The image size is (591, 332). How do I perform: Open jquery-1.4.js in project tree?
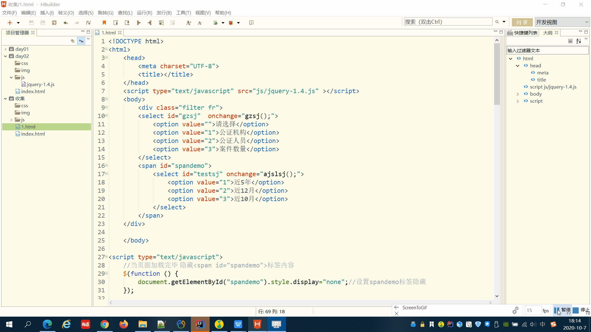coord(40,85)
